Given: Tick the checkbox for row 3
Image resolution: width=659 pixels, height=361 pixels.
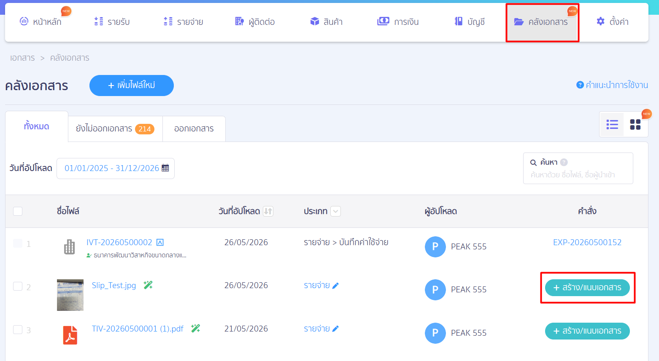Looking at the screenshot, I should (x=18, y=329).
